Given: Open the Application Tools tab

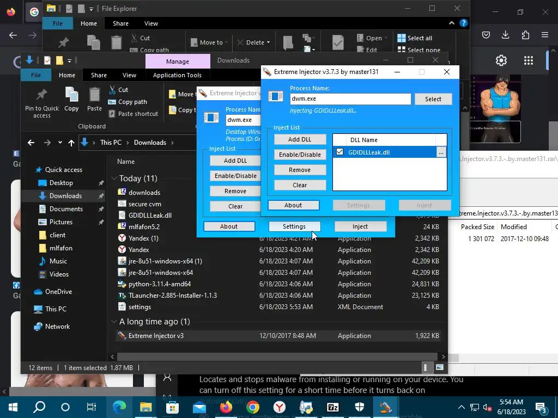Looking at the screenshot, I should coord(177,75).
